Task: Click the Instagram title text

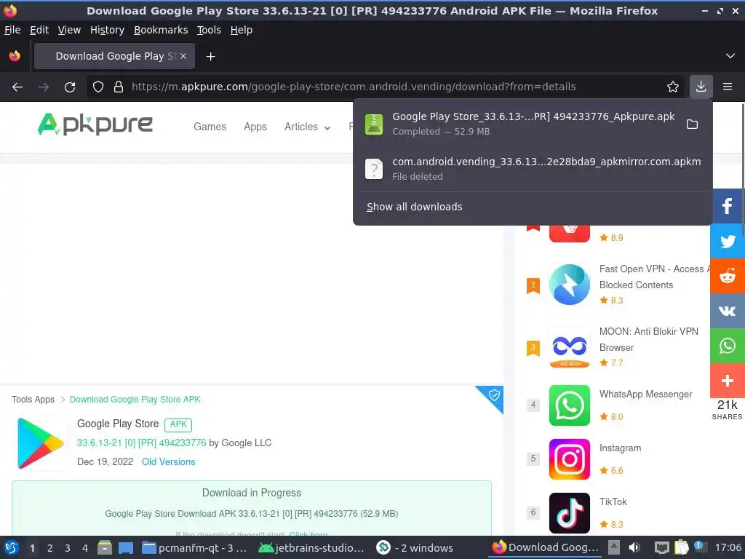Action: [620, 448]
